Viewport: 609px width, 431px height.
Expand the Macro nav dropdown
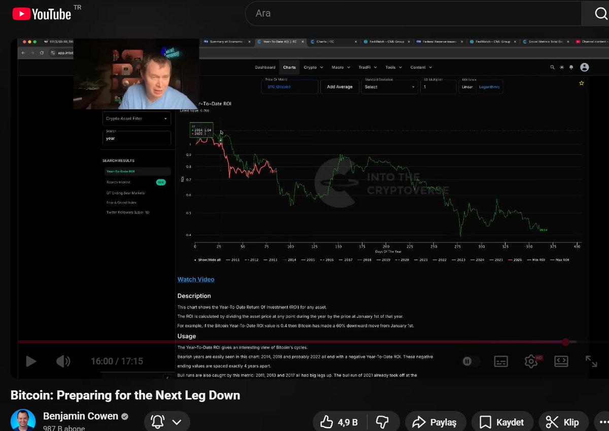tap(340, 67)
